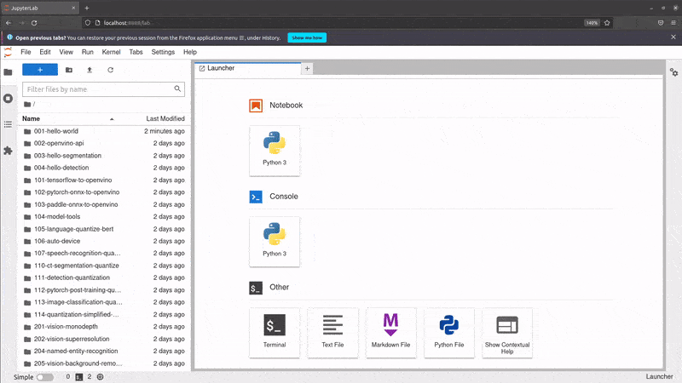Click the root folder breadcrumb icon
The image size is (682, 383).
27,104
